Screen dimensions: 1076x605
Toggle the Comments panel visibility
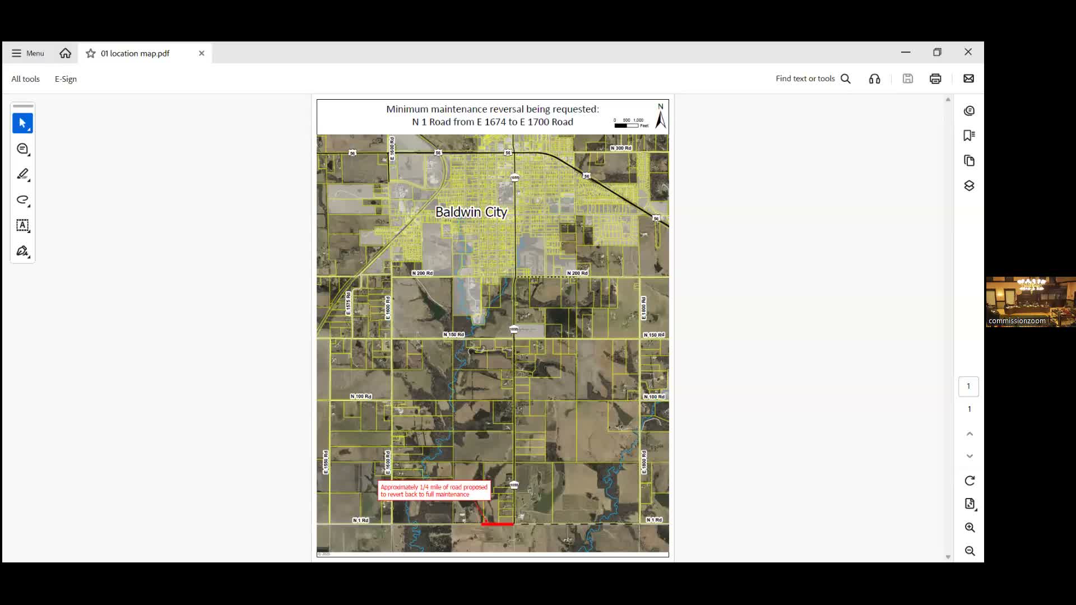pyautogui.click(x=970, y=110)
